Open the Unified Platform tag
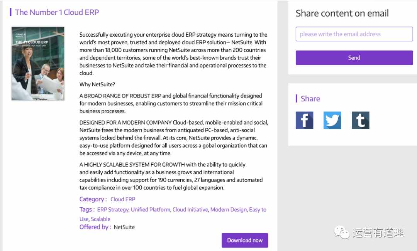Screen dimensions: 417x251 click(x=151, y=210)
